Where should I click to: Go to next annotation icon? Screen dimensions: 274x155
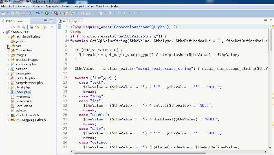point(101,13)
